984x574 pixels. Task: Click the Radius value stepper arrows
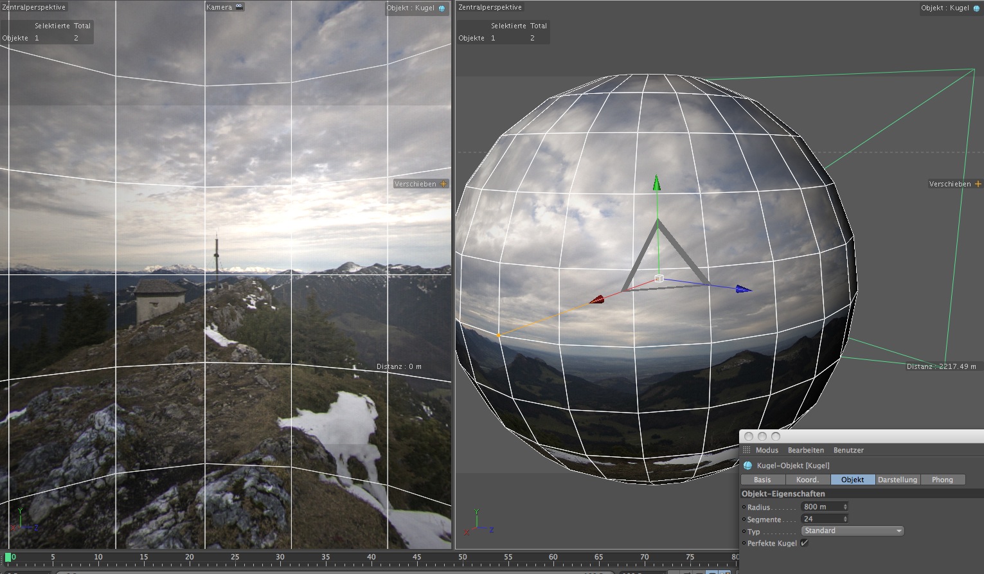tap(845, 507)
